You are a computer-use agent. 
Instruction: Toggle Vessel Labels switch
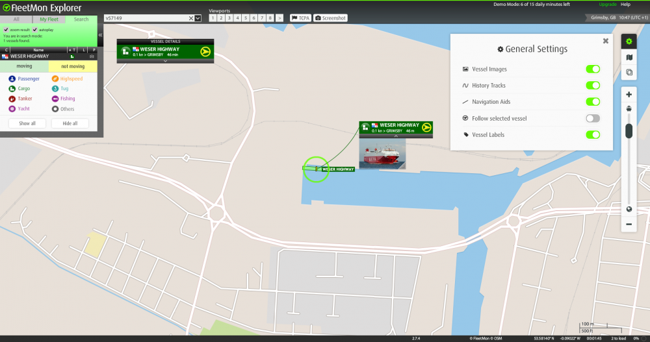tap(593, 134)
